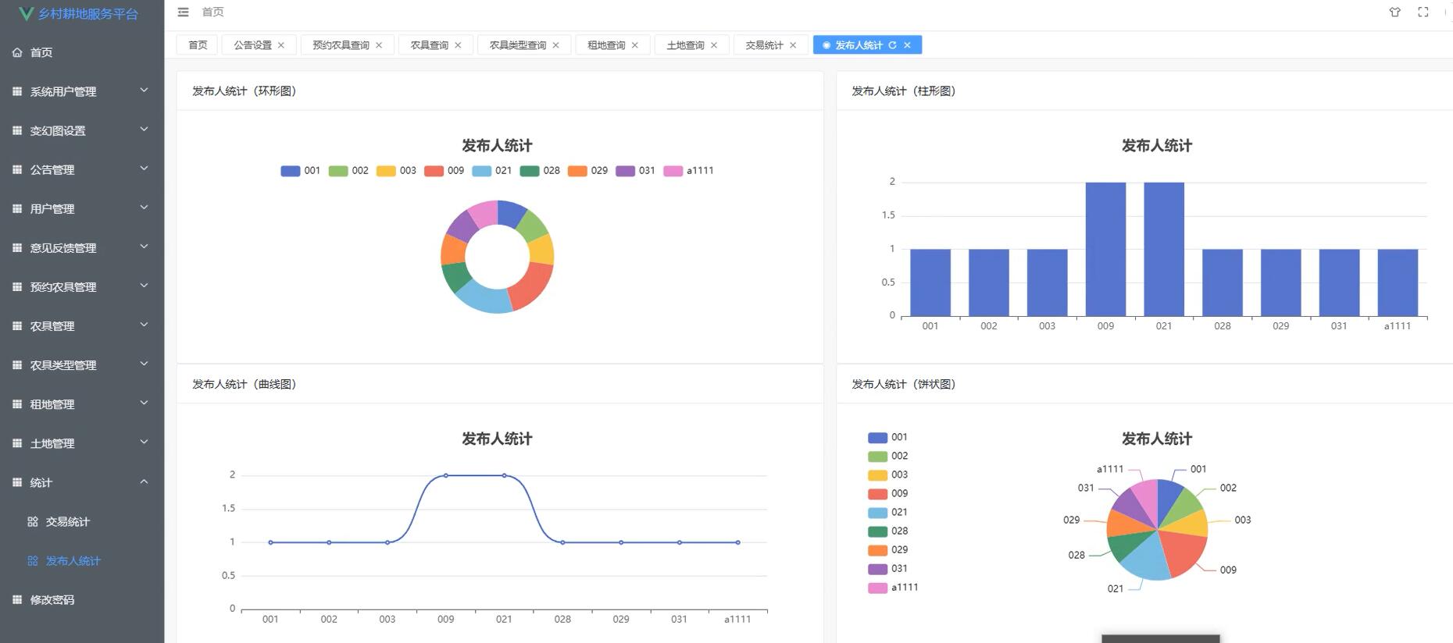Viewport: 1453px width, 643px height.
Task: Click the 021 data point on line chart
Action: [504, 475]
